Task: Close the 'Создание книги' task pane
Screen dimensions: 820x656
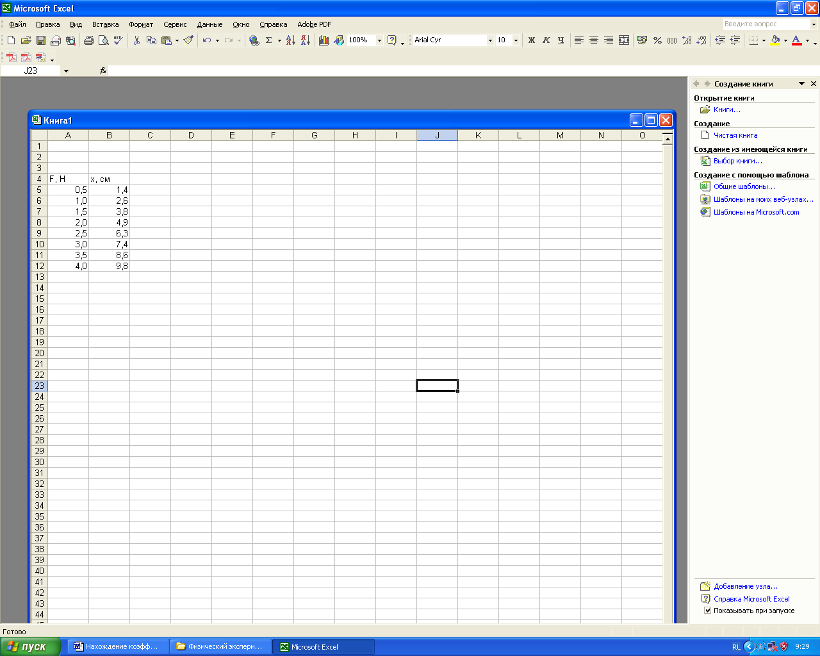Action: (814, 84)
